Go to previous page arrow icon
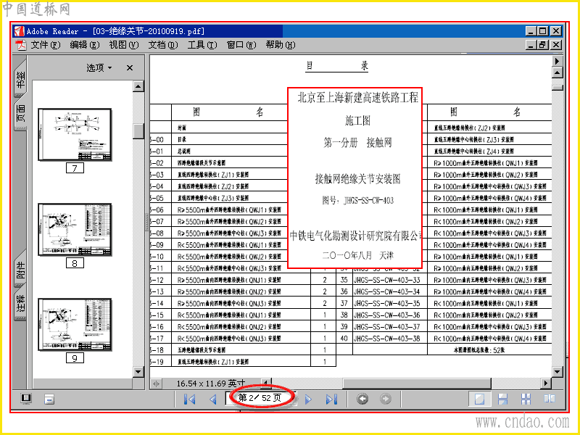This screenshot has height=435, width=580. (x=213, y=399)
